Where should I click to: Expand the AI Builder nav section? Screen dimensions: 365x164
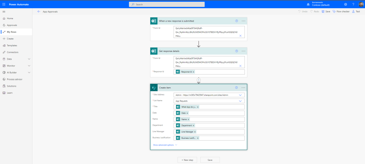point(29,72)
